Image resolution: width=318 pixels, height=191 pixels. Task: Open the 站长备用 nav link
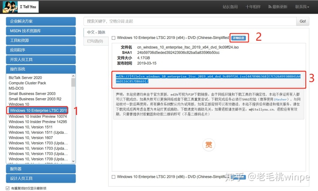coord(230,7)
